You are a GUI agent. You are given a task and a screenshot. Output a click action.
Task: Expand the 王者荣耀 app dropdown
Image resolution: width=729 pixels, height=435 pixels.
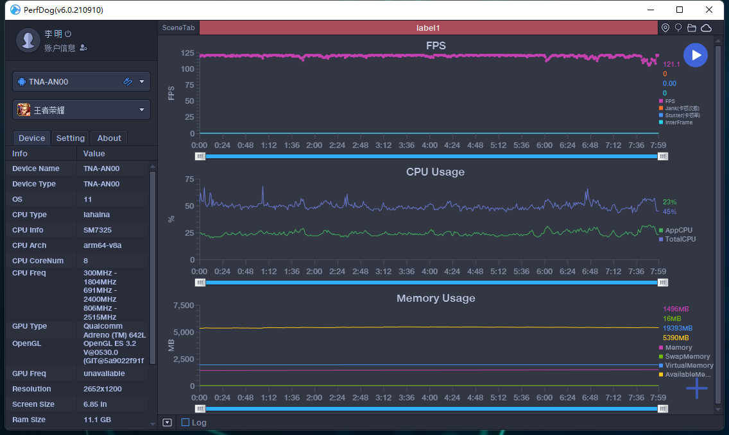tap(142, 110)
